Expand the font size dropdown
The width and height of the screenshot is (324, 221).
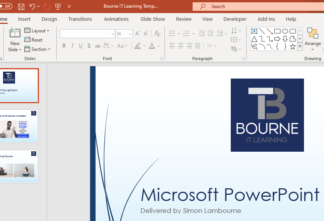point(130,34)
